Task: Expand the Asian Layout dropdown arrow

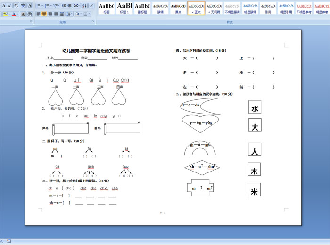Action: pos(79,6)
